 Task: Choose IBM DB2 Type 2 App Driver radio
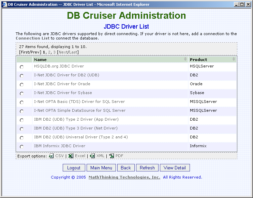coord(21,120)
